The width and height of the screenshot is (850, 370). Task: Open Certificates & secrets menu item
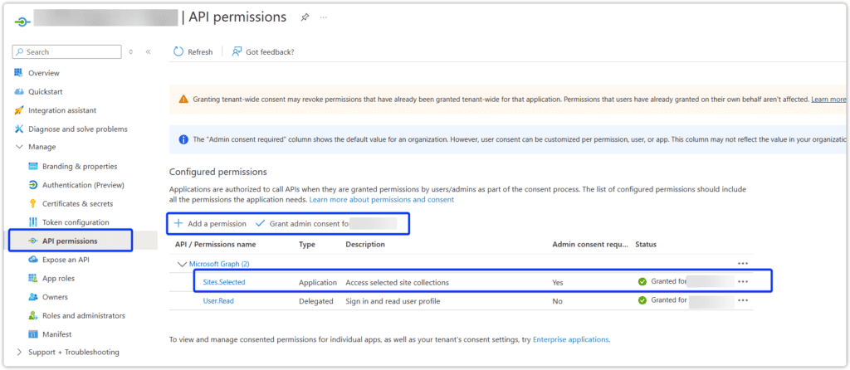pos(77,203)
